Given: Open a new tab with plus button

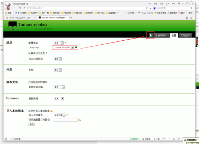Looking at the screenshot, I should tap(71, 18).
